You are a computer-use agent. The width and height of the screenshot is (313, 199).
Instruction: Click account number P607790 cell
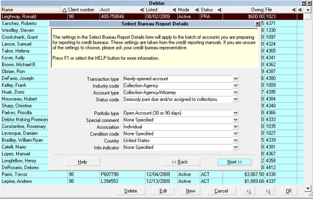[x=123, y=175]
